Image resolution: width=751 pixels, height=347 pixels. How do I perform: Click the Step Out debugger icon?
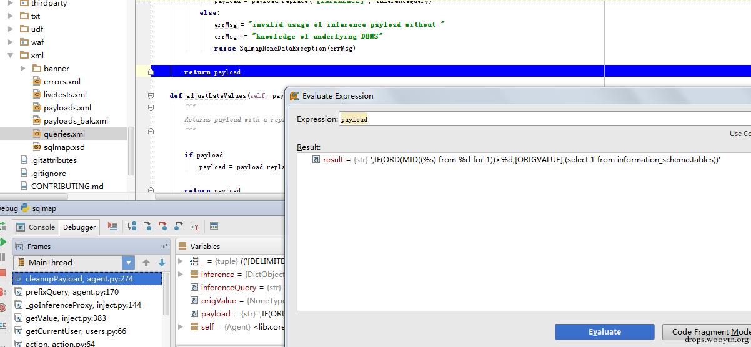179,227
